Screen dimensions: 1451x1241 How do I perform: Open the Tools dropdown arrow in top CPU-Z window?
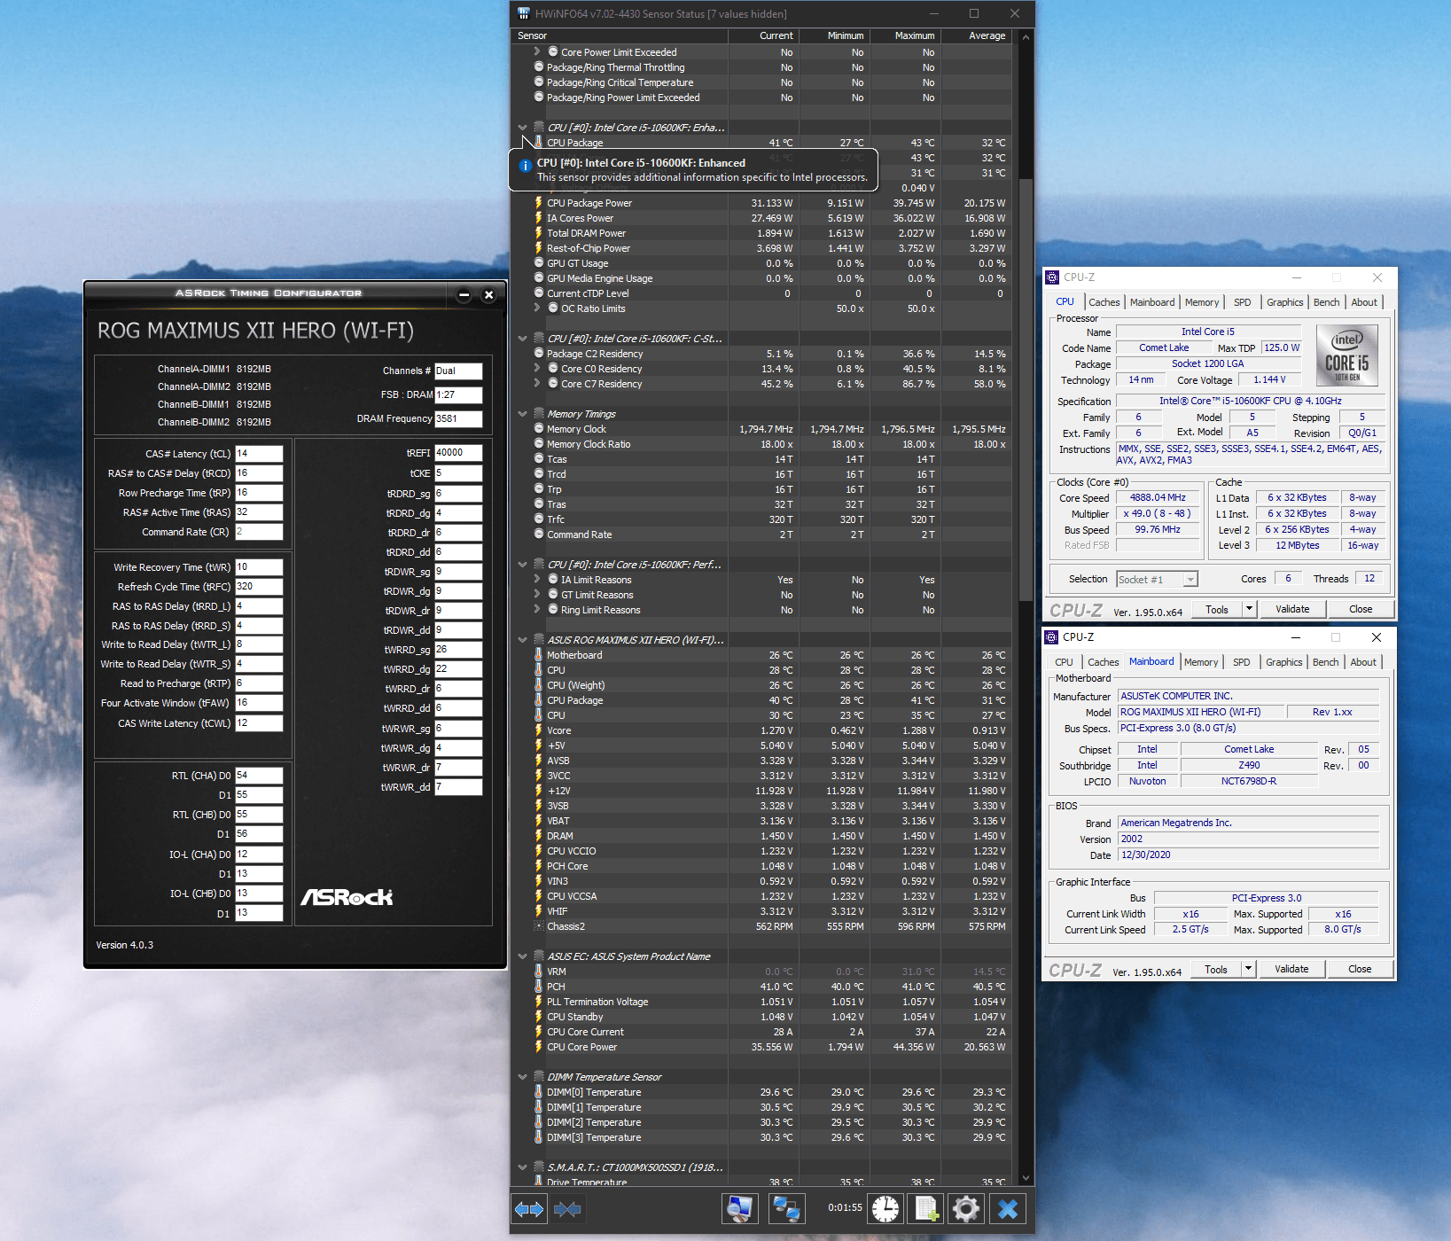(1249, 609)
